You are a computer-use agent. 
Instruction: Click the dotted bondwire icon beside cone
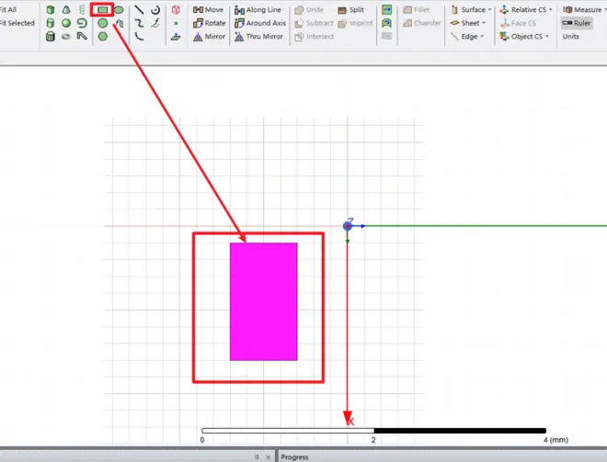coord(82,10)
